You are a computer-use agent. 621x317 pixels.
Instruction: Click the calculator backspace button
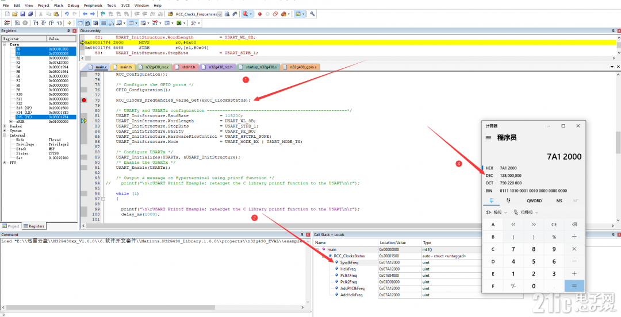click(x=574, y=225)
